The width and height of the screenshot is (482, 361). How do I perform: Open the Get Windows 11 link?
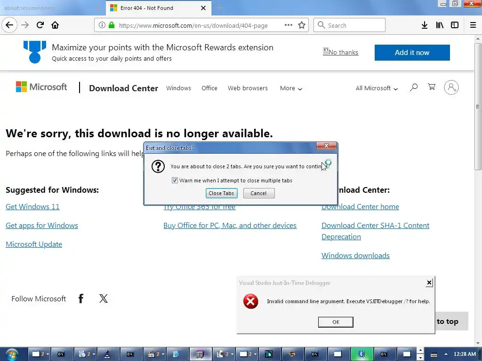coord(32,207)
